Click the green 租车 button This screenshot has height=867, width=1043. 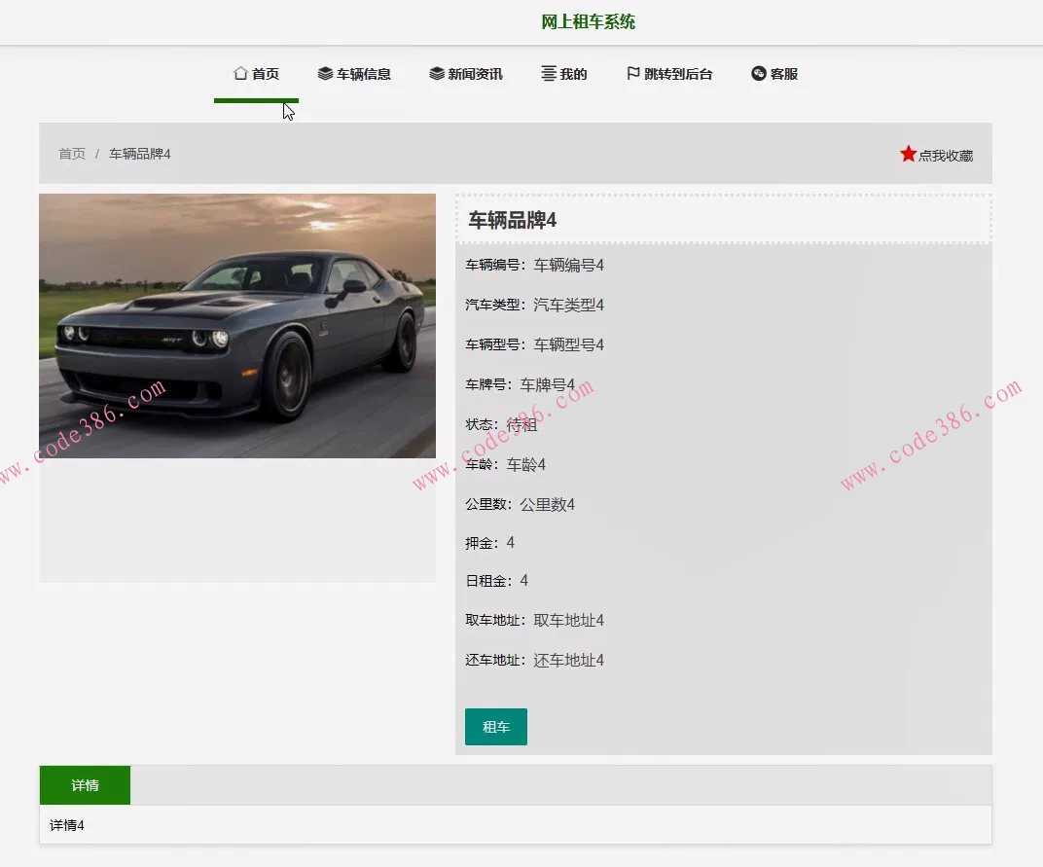(496, 727)
